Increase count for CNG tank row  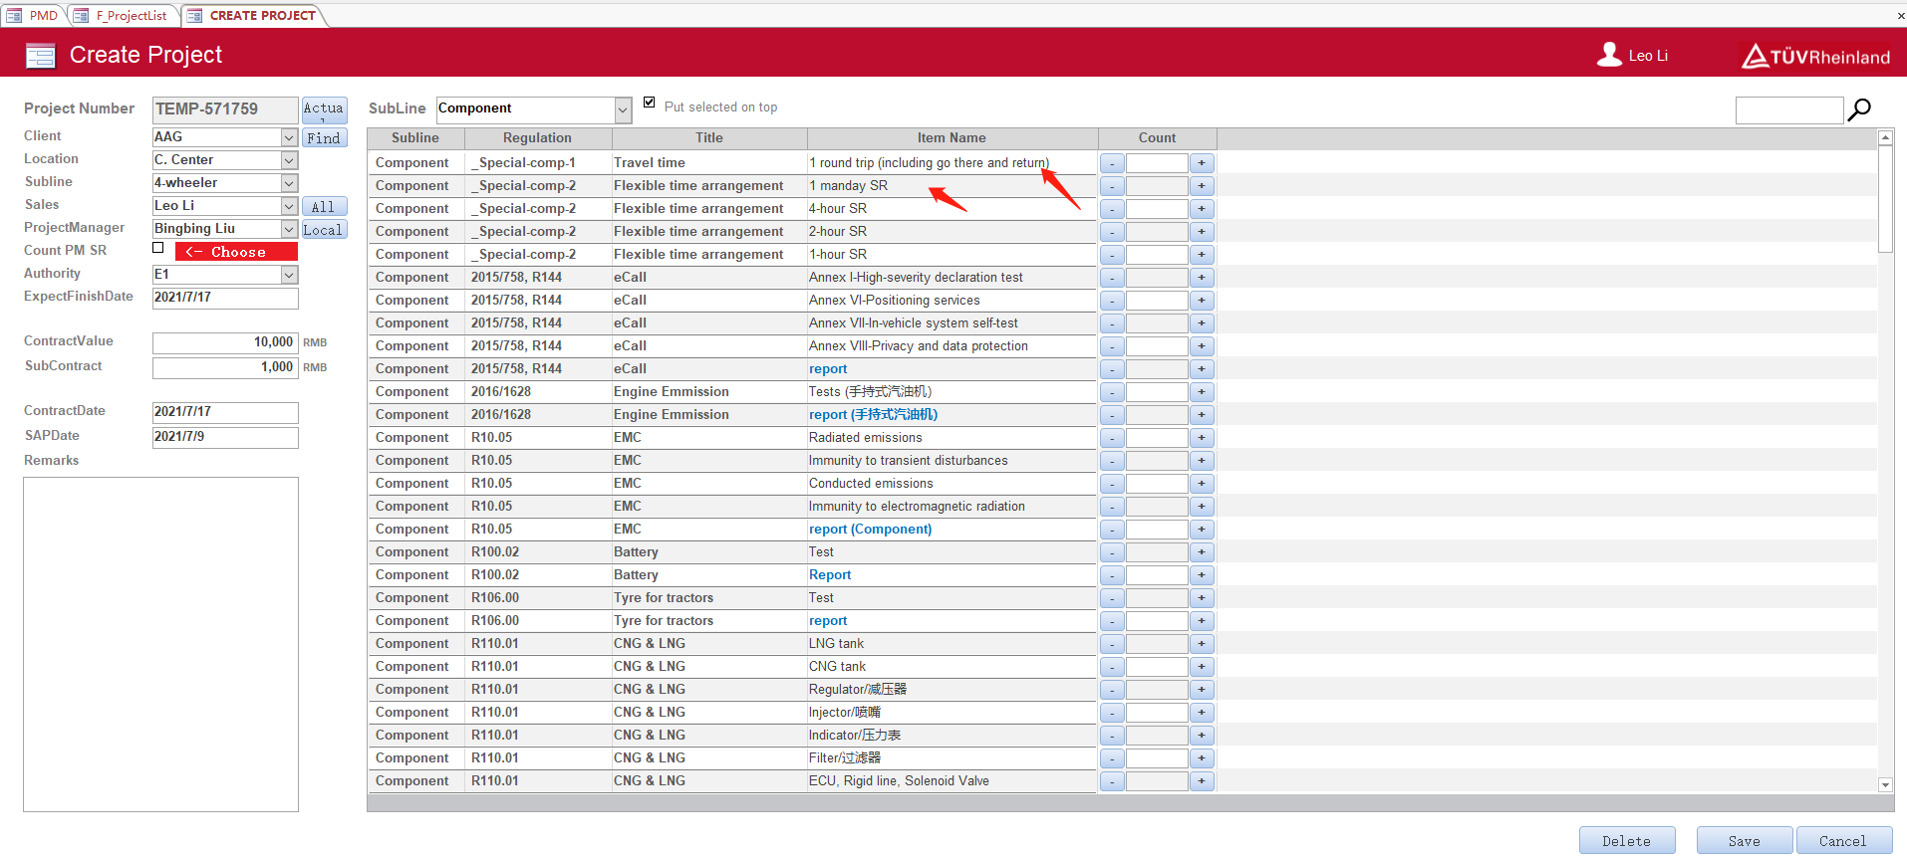point(1202,667)
